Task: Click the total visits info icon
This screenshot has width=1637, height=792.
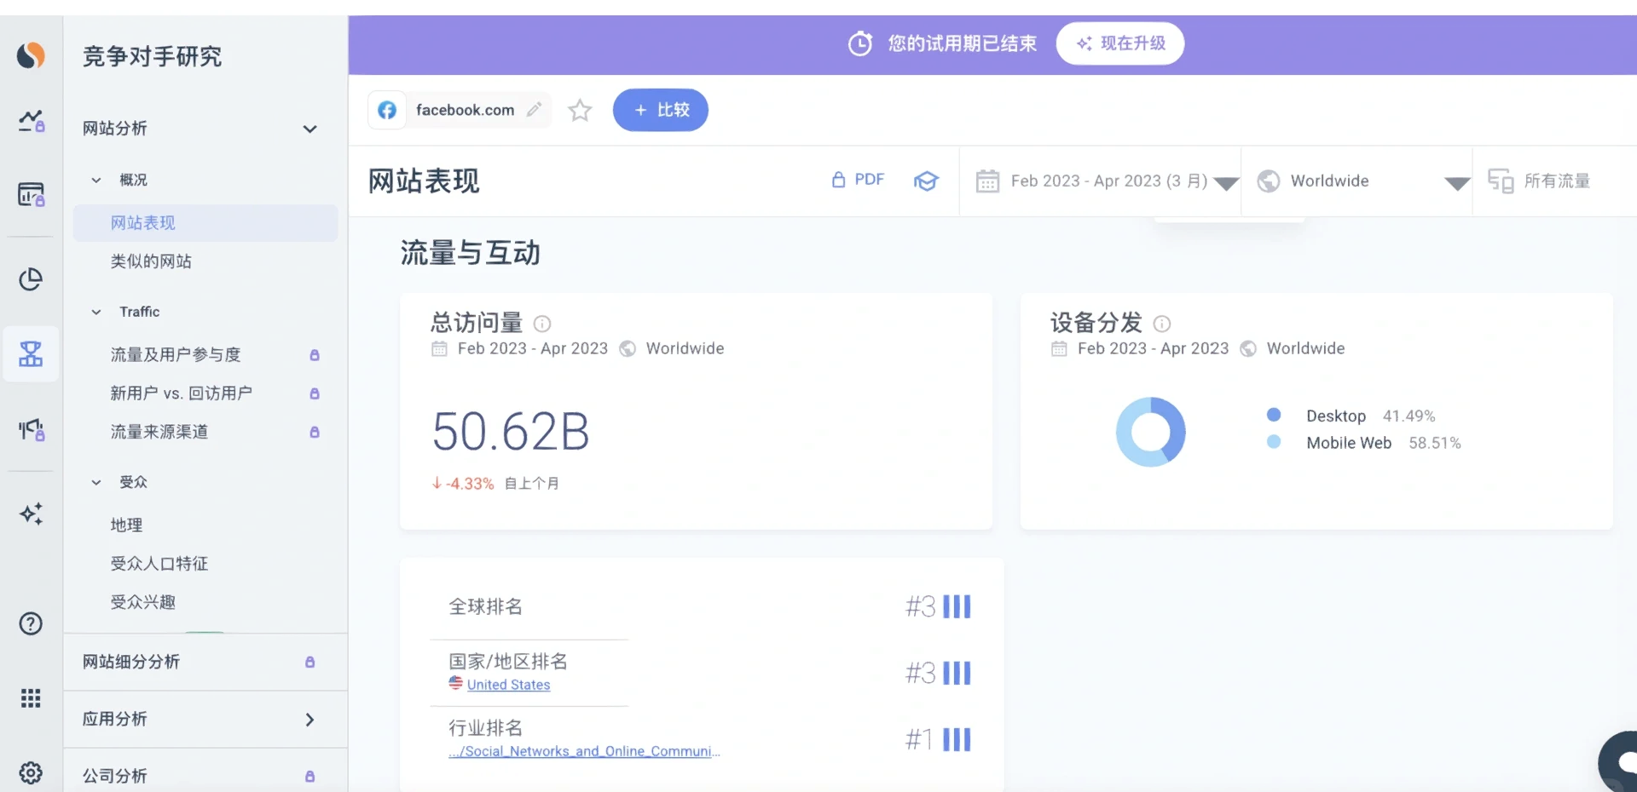Action: [x=542, y=324]
